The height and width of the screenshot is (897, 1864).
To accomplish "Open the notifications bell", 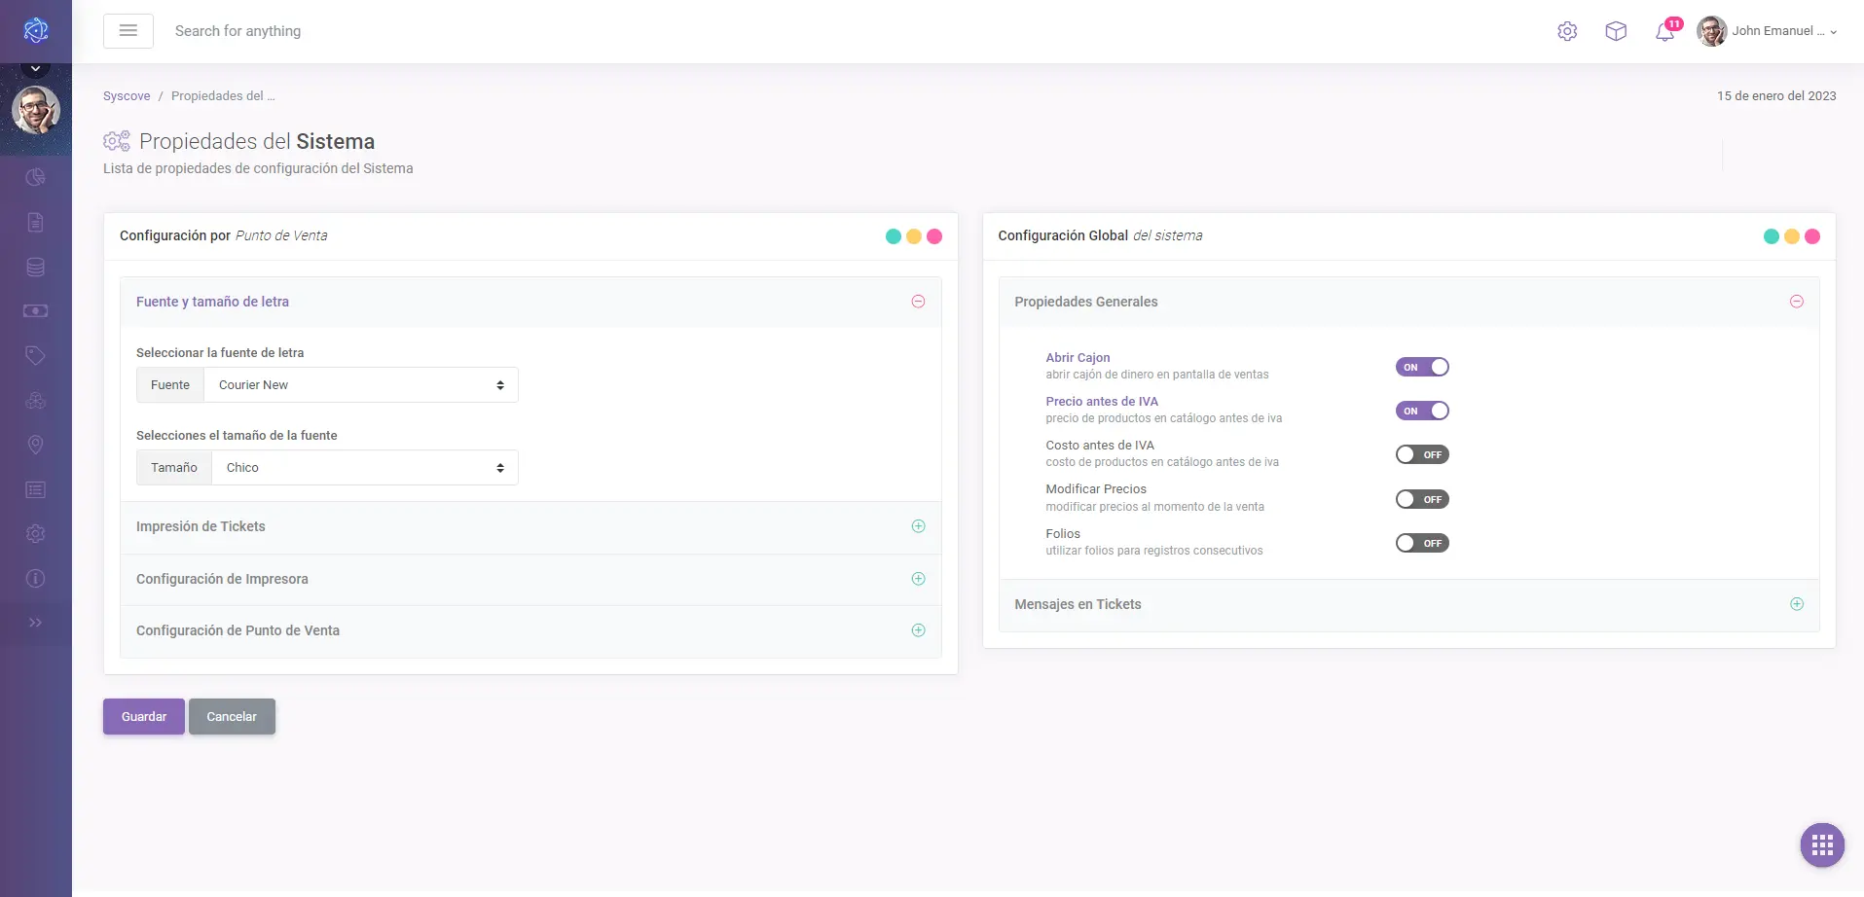I will [x=1664, y=31].
